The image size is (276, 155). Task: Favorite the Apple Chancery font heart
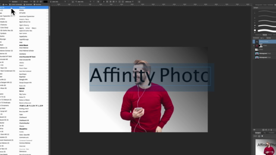(x=47, y=25)
